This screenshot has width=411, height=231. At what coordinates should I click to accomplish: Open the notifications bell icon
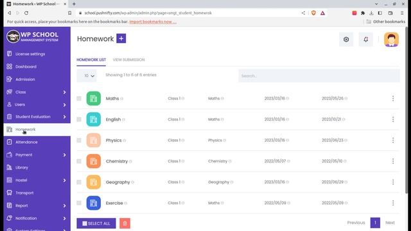pyautogui.click(x=365, y=39)
